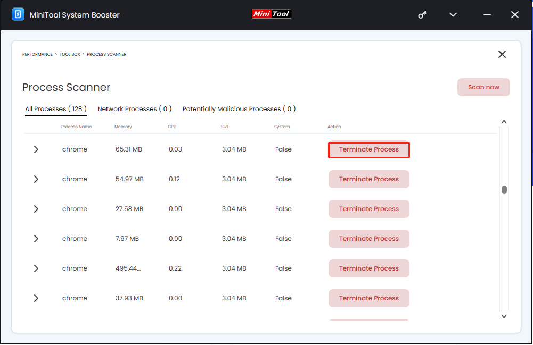Click the MiniTool brand logo in title bar

271,14
